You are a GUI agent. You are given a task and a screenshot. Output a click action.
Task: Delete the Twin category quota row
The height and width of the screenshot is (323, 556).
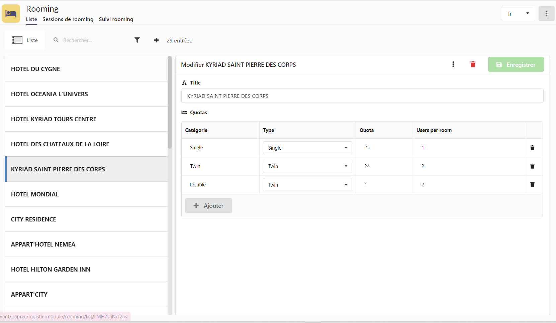pyautogui.click(x=532, y=166)
